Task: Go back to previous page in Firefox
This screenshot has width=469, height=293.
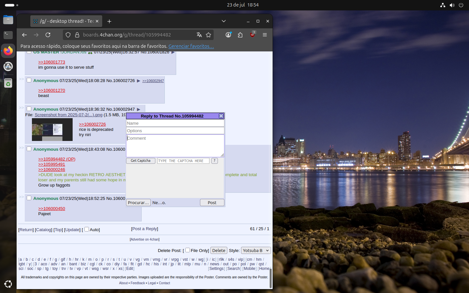Action: 24,35
